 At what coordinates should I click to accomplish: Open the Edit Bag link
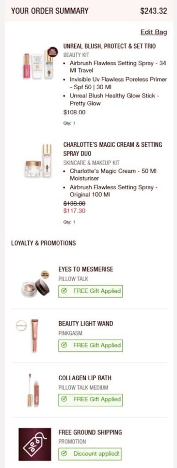coord(154,32)
